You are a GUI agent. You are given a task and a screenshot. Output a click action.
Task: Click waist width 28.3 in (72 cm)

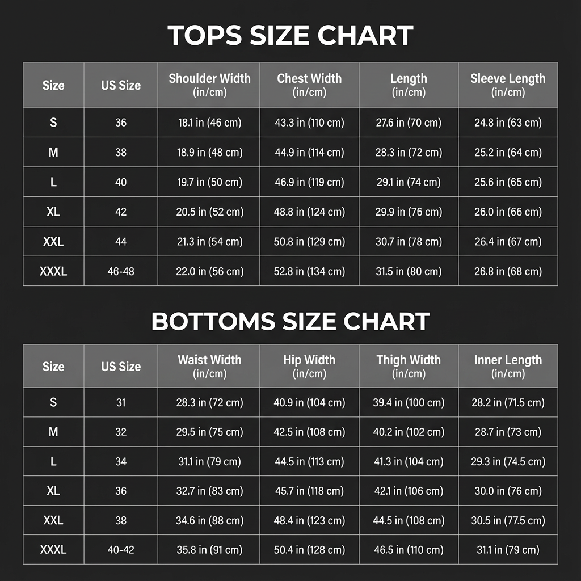tap(209, 402)
